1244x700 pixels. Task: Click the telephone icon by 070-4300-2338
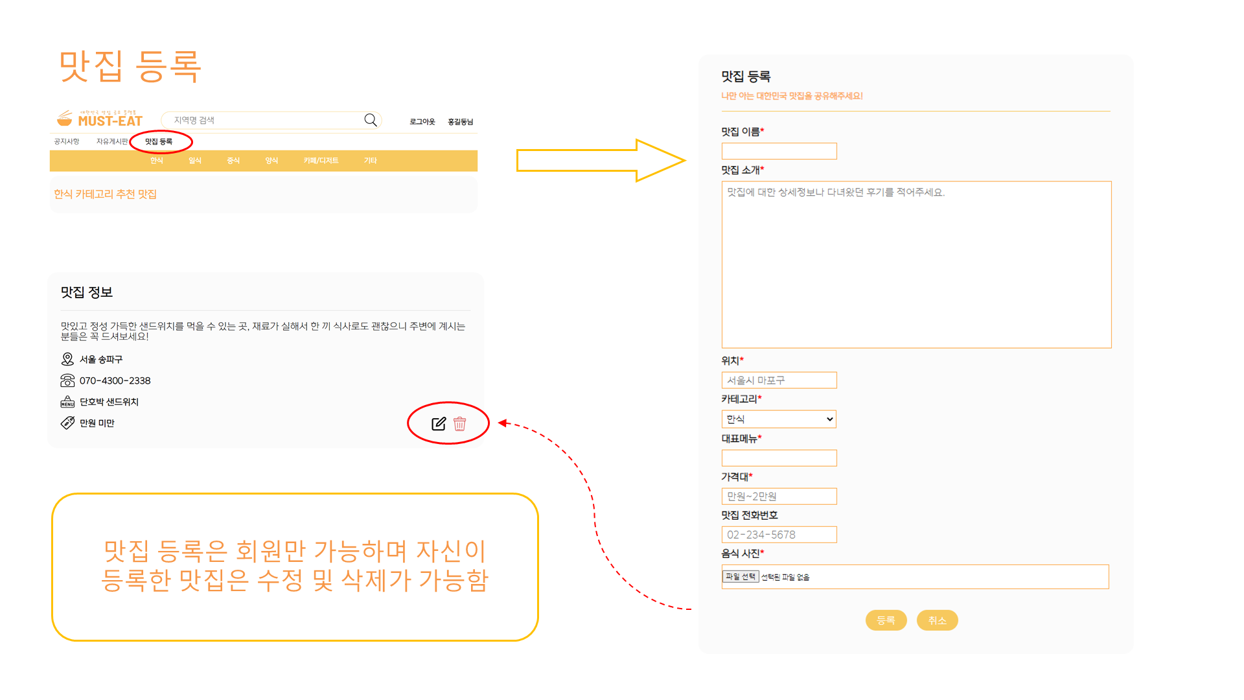tap(67, 380)
